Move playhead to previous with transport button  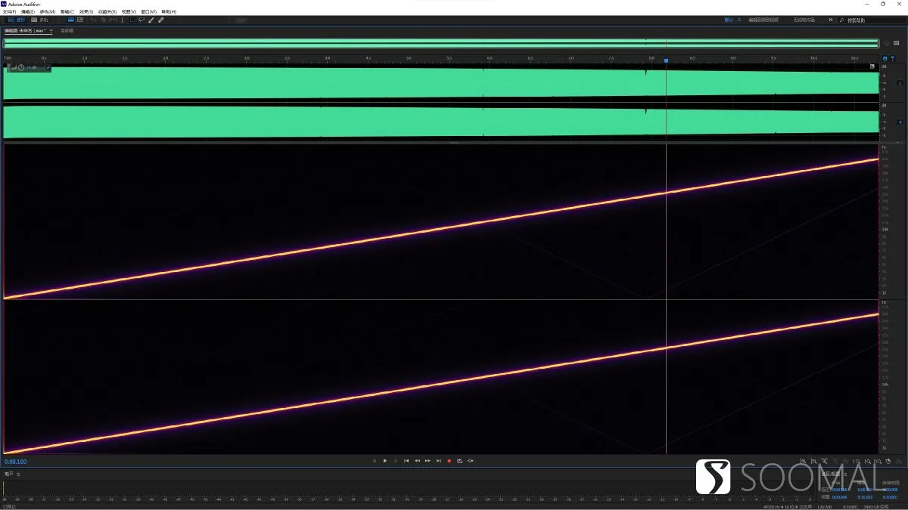click(x=406, y=461)
